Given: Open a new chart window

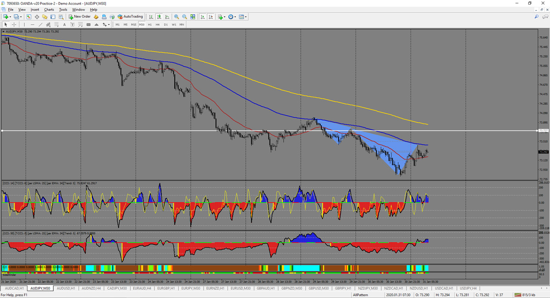Looking at the screenshot, I should (5, 17).
